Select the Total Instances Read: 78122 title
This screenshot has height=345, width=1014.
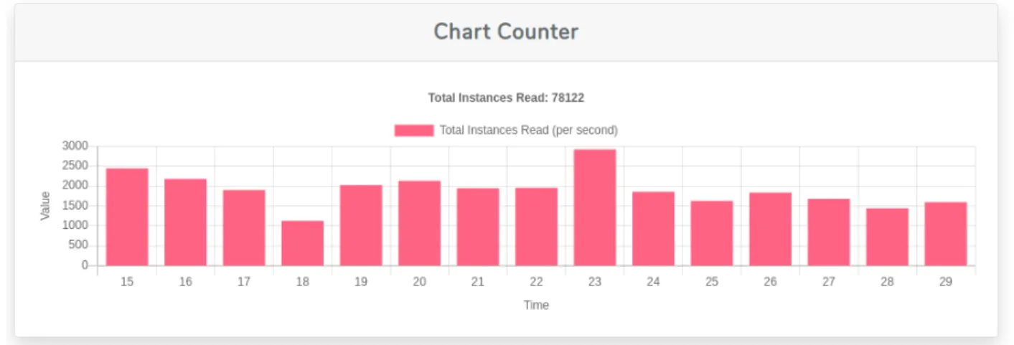pyautogui.click(x=506, y=98)
